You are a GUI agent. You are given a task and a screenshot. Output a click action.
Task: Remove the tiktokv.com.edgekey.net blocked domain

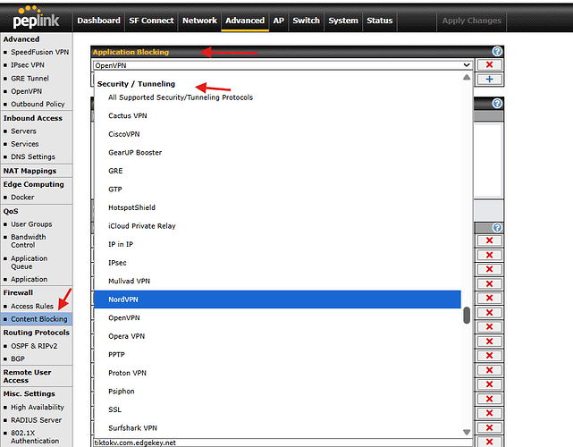(x=489, y=442)
